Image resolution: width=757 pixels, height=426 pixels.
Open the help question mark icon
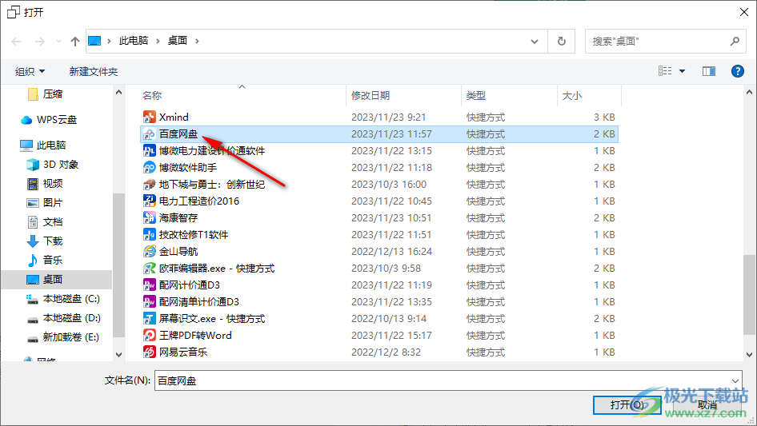[737, 71]
